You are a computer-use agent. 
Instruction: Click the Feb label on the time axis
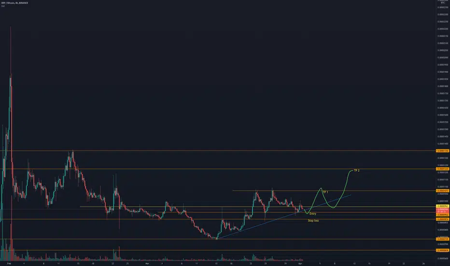pos(9,264)
